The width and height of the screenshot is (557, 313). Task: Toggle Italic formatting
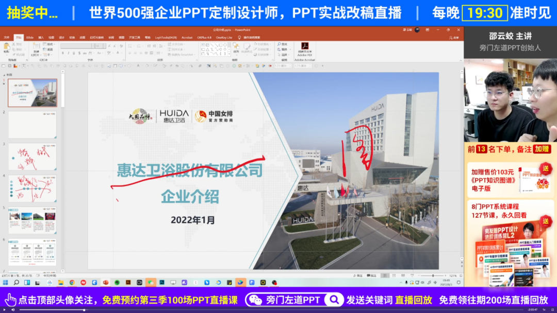[x=68, y=53]
